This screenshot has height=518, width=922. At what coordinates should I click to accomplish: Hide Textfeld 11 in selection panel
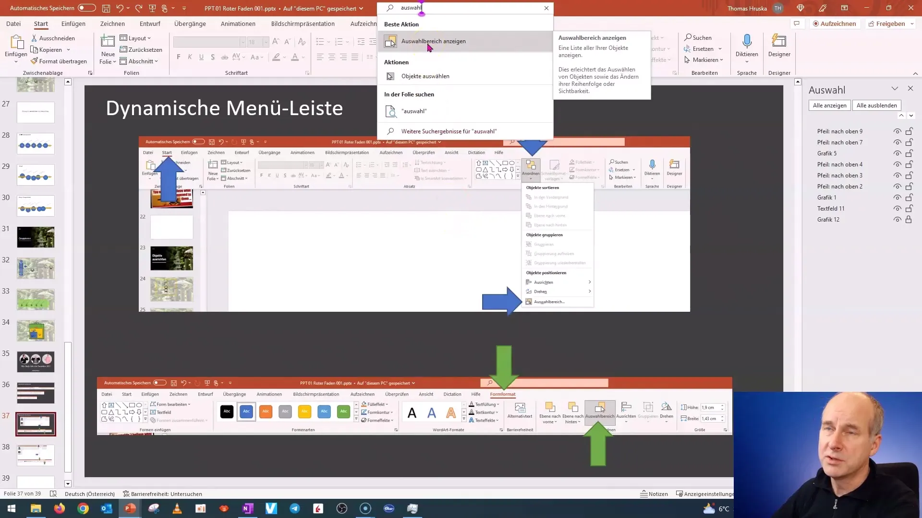898,208
